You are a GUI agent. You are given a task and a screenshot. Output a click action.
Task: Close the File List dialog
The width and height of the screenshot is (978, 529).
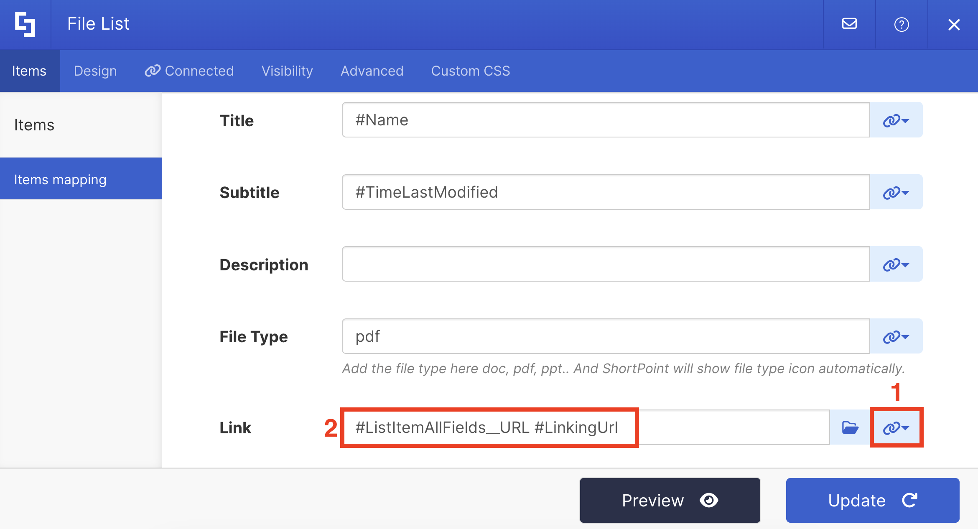(x=954, y=24)
